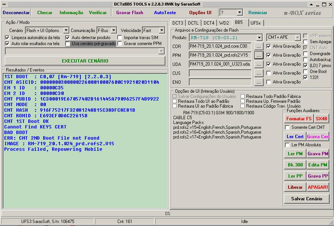Enable Somente Cert CMT checkbox
Screen dimensions: 334x226
click(287, 127)
